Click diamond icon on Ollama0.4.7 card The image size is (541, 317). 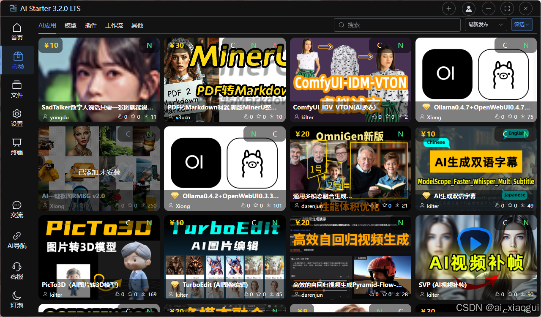coord(426,107)
